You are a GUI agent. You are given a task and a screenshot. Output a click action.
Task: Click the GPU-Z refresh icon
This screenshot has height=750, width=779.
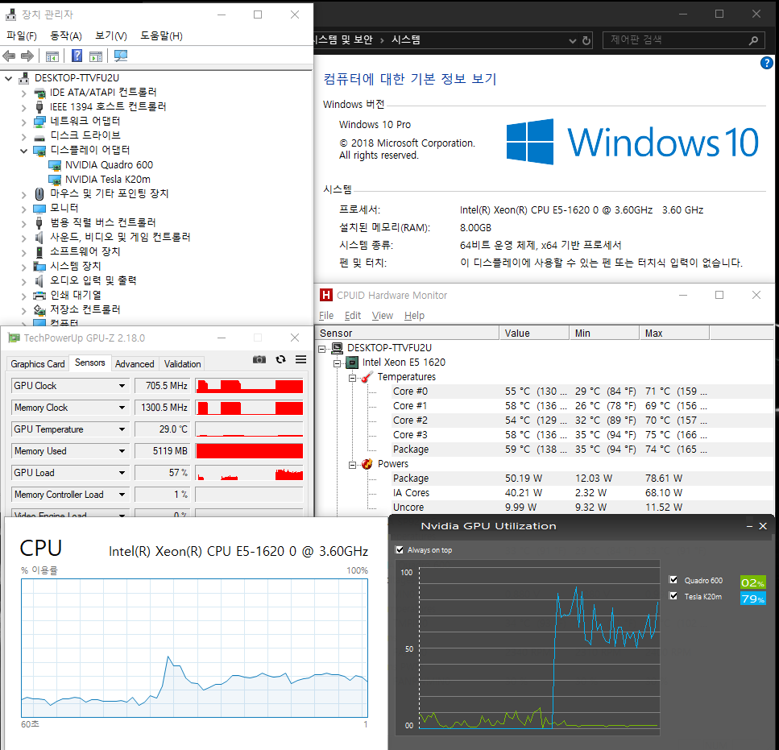pyautogui.click(x=280, y=359)
